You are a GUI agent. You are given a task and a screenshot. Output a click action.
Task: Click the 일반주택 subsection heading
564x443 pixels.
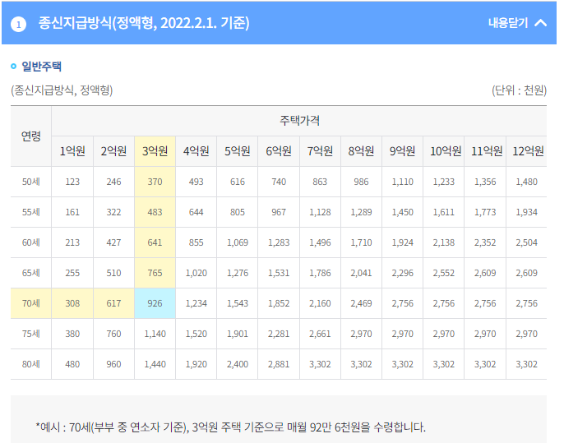41,66
